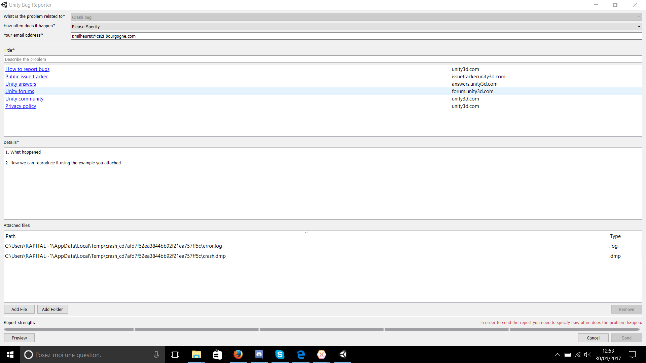Click the Cortana microphone icon

[156, 355]
